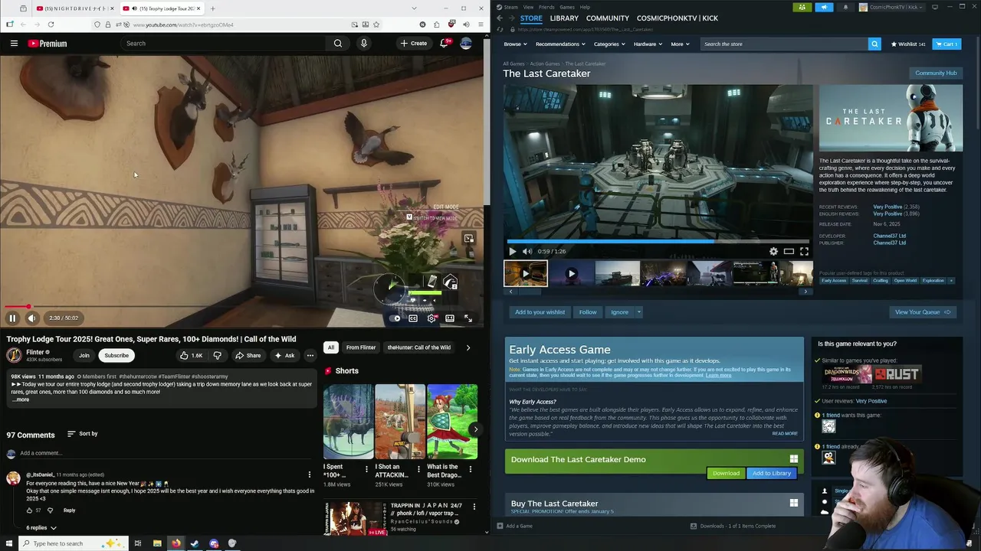
Task: Mute the Steam trailer audio
Action: pos(527,251)
